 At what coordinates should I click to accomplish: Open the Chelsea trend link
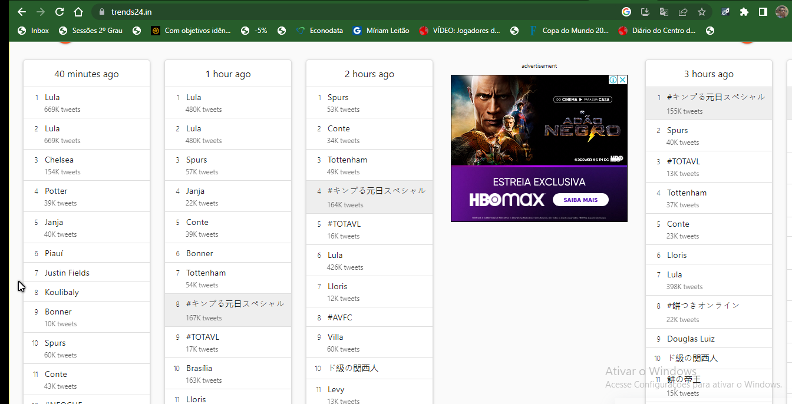[59, 160]
